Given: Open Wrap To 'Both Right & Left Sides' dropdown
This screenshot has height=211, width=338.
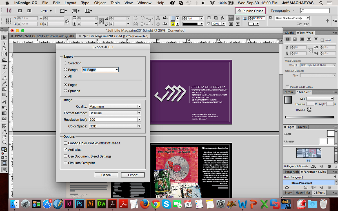Looking at the screenshot, I should click(x=318, y=65).
